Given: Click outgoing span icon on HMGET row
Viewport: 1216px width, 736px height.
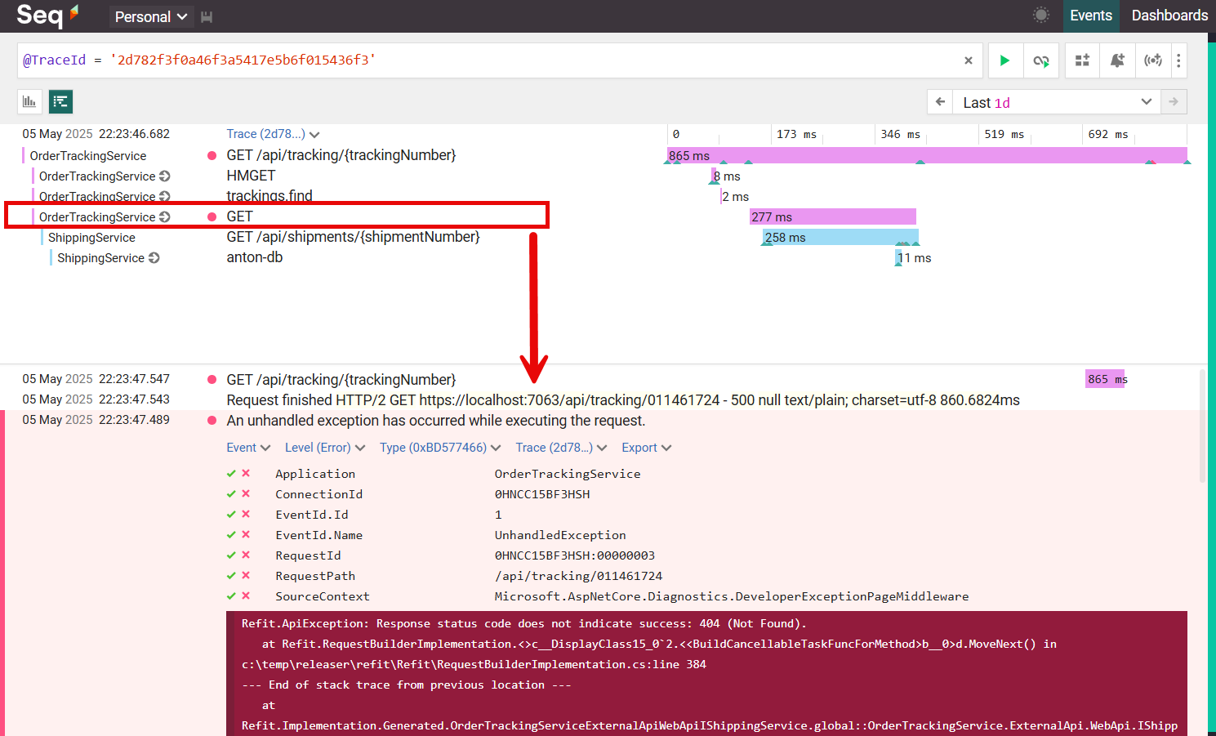Looking at the screenshot, I should 165,176.
